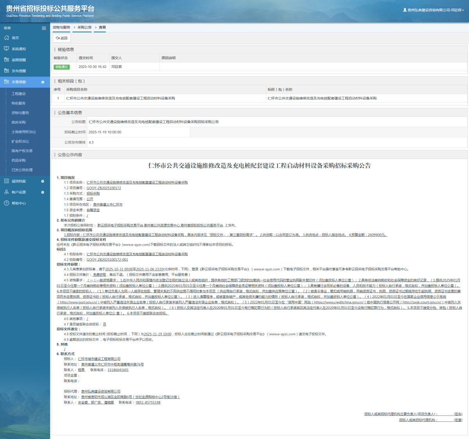Open 已发公告处理 submenu item
Viewport: 469px width, 439px height.
pos(22,170)
